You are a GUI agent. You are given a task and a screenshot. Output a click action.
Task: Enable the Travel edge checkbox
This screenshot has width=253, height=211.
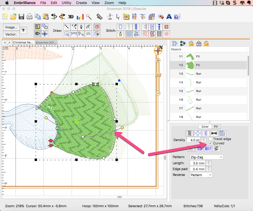coord(210,139)
